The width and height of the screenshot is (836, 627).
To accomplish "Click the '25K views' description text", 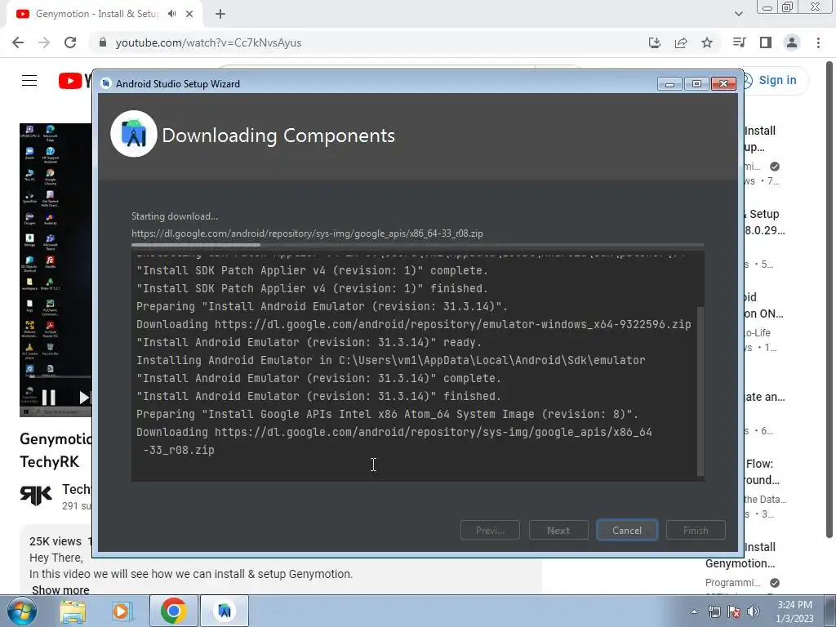I will click(x=56, y=541).
